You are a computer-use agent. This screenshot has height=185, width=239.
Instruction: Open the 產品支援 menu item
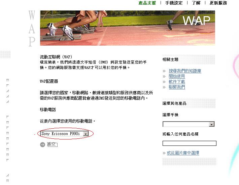pos(147,3)
